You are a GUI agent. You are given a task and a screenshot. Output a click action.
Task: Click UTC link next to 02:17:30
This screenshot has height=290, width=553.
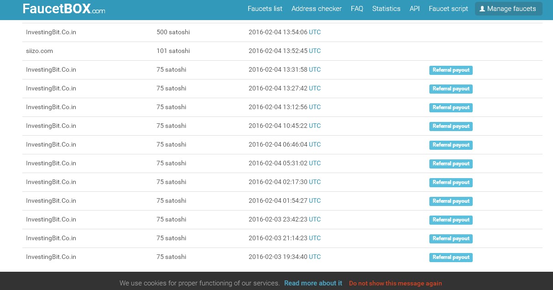click(x=315, y=182)
